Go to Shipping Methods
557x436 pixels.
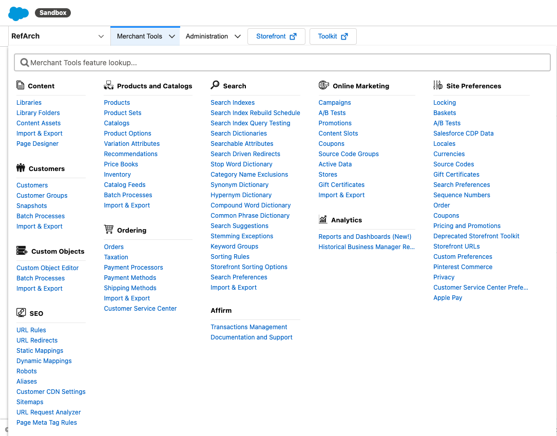(x=130, y=288)
